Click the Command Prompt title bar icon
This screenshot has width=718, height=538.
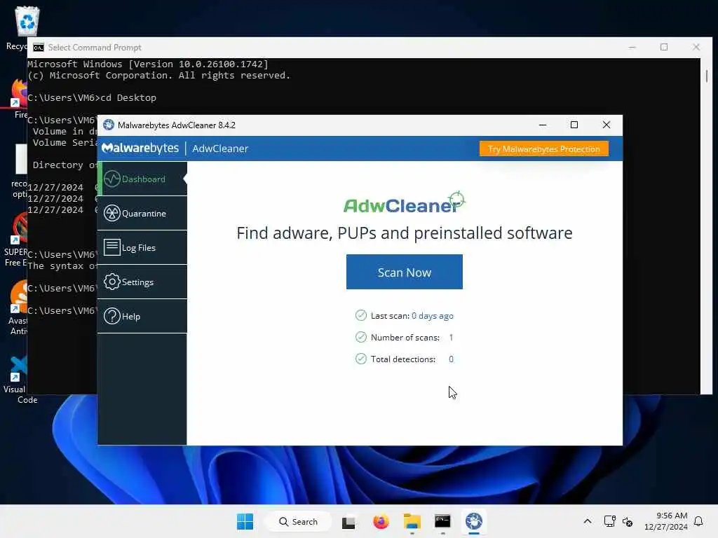(x=39, y=48)
